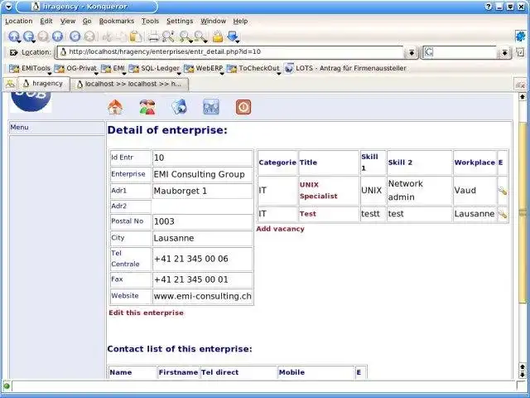Click the blue download arrow icon

click(233, 36)
